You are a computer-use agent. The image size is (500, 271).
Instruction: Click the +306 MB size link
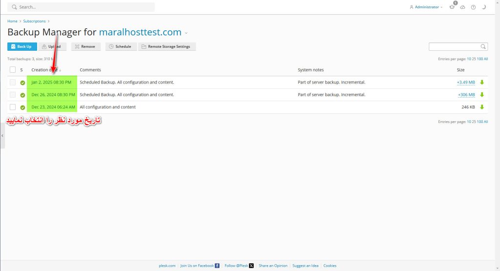click(x=466, y=95)
